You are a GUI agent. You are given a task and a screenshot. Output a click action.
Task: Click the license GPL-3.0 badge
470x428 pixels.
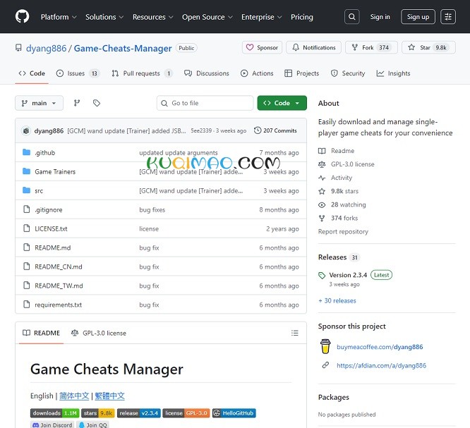pyautogui.click(x=186, y=413)
